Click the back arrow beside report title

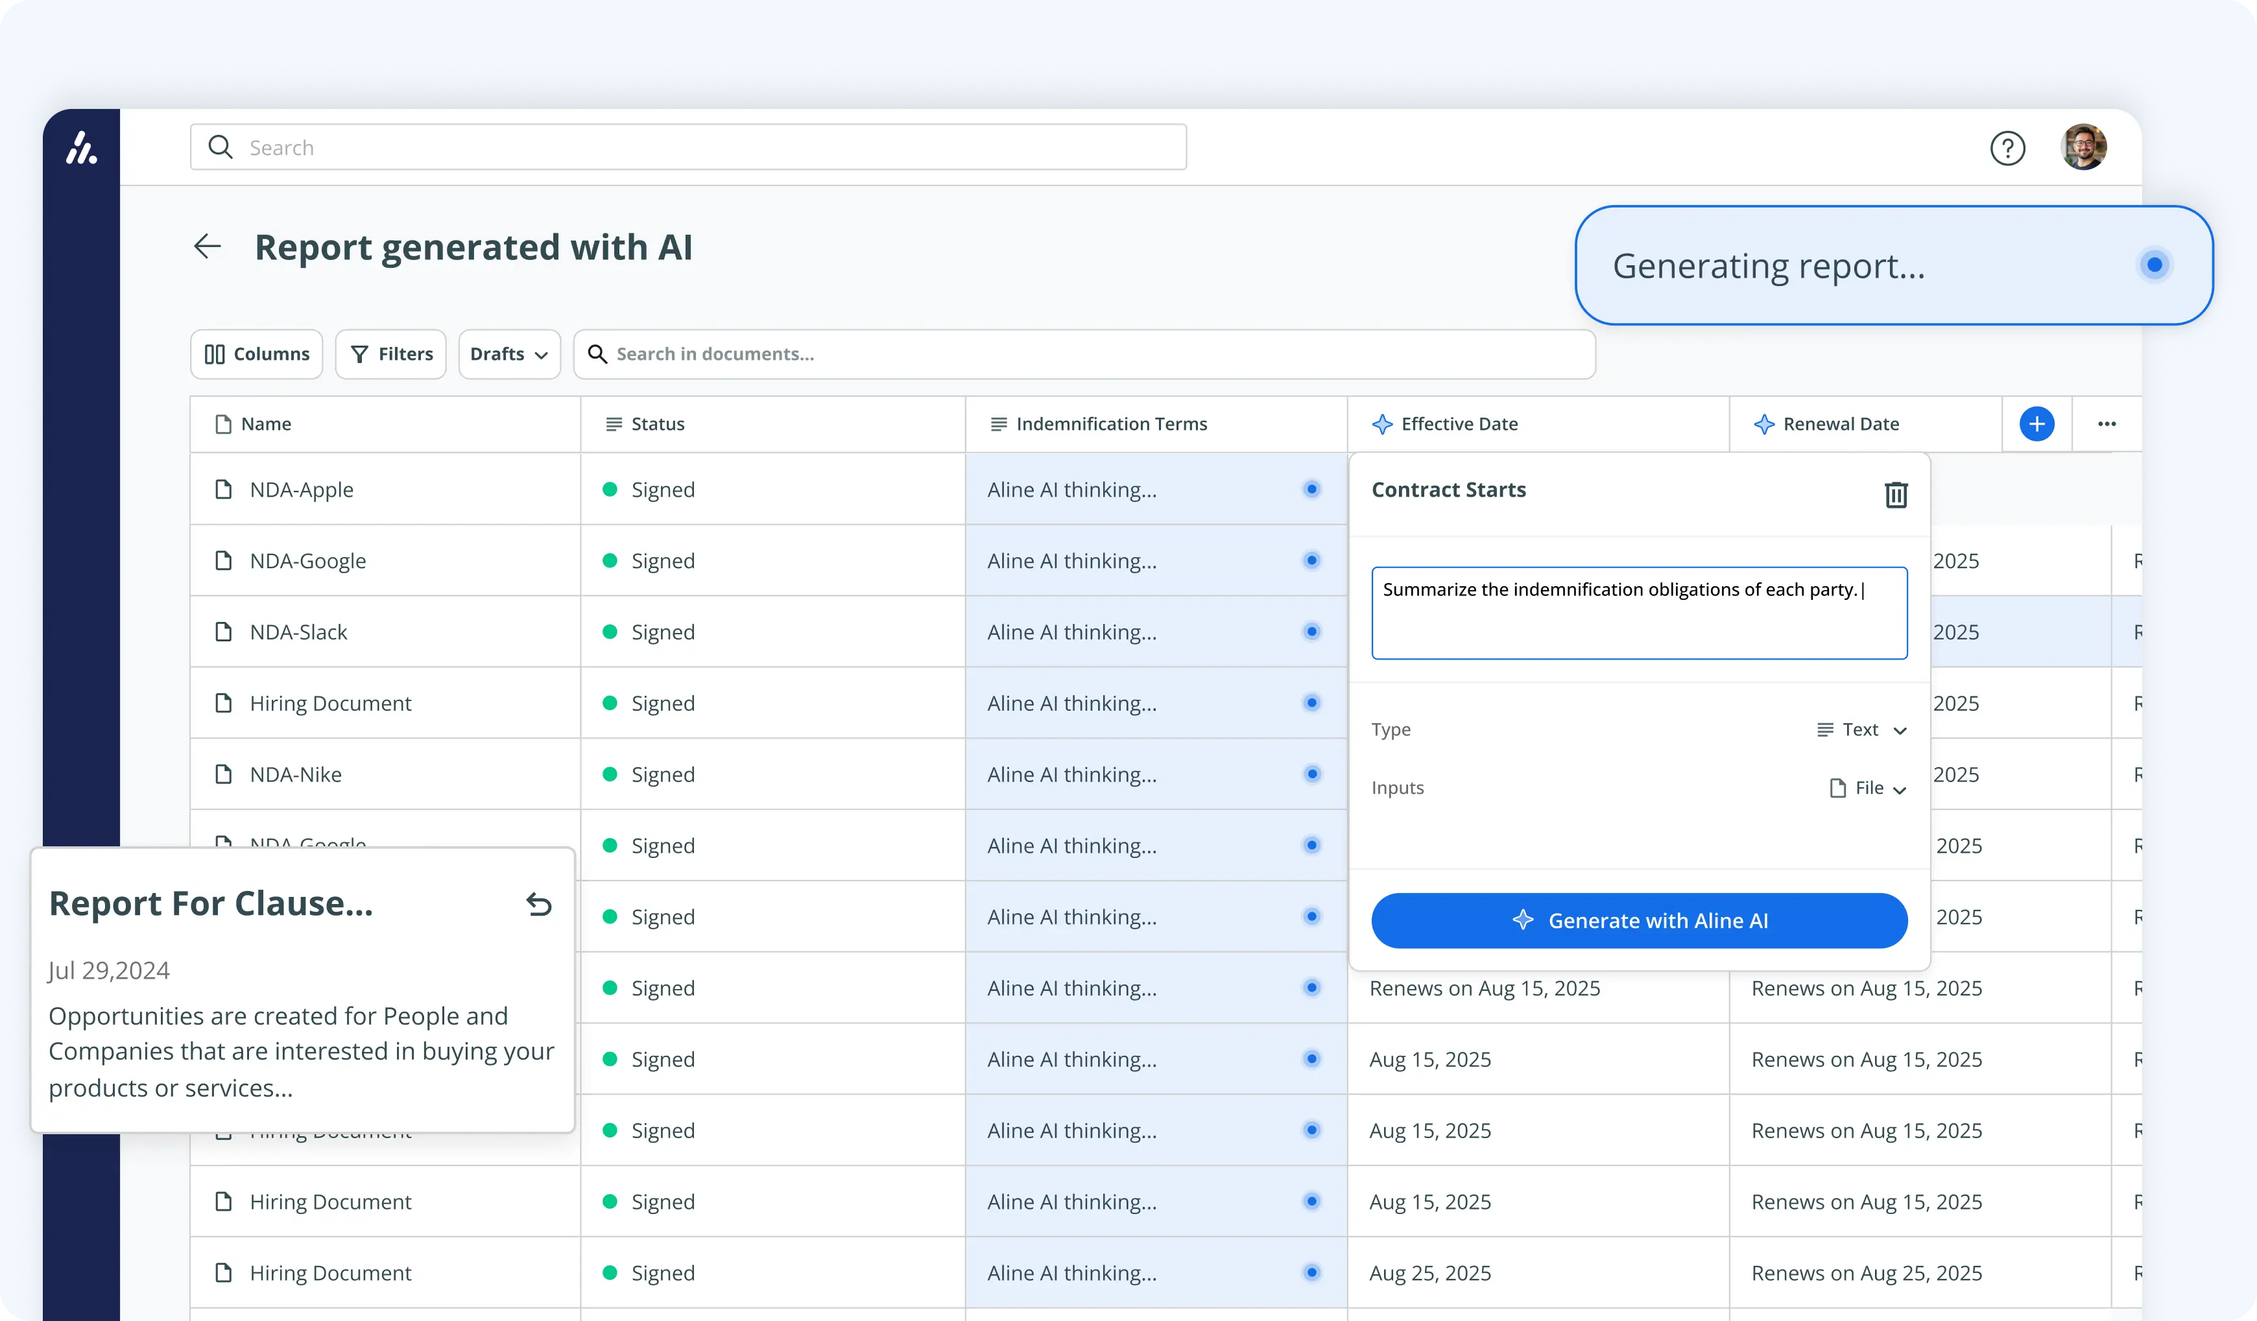coord(207,246)
